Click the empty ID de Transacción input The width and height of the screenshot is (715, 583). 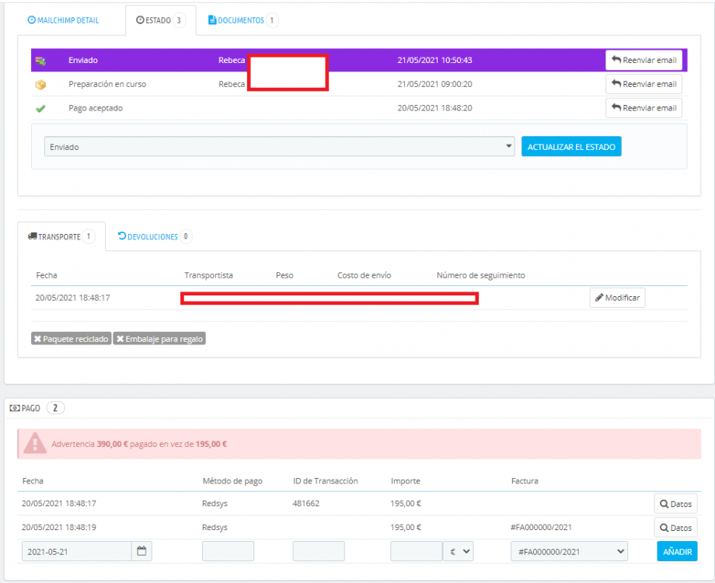click(319, 552)
